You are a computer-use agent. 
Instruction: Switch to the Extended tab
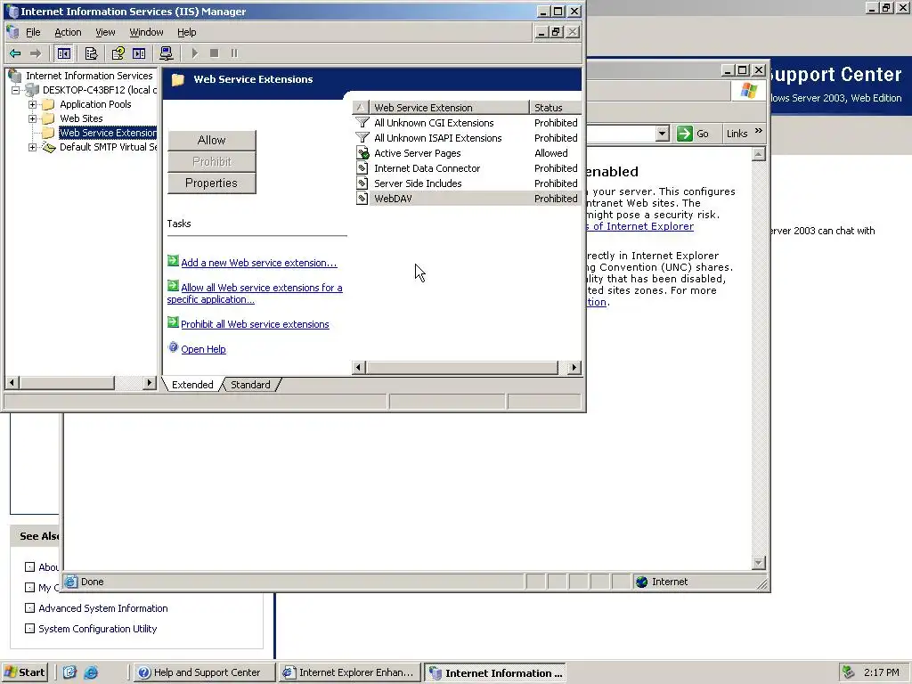pos(192,385)
